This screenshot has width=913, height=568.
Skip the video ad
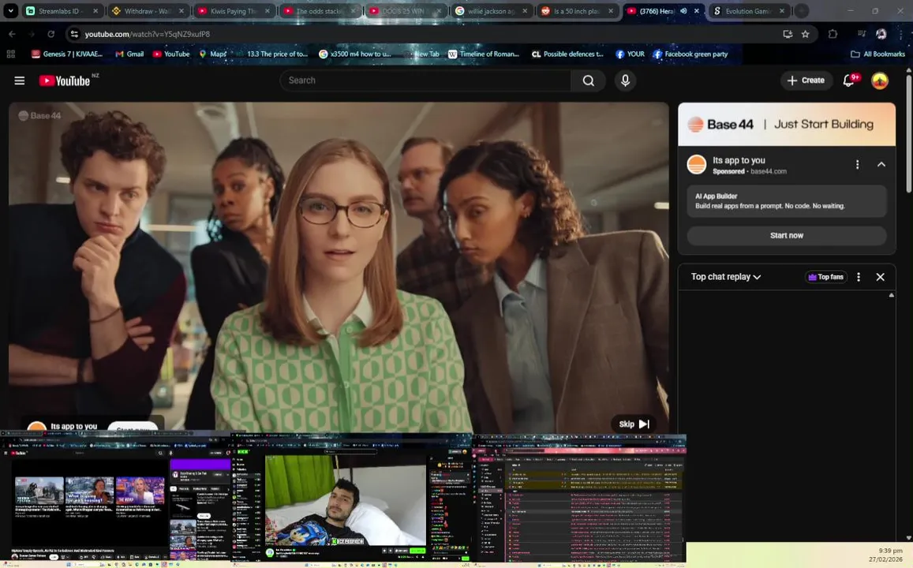634,424
